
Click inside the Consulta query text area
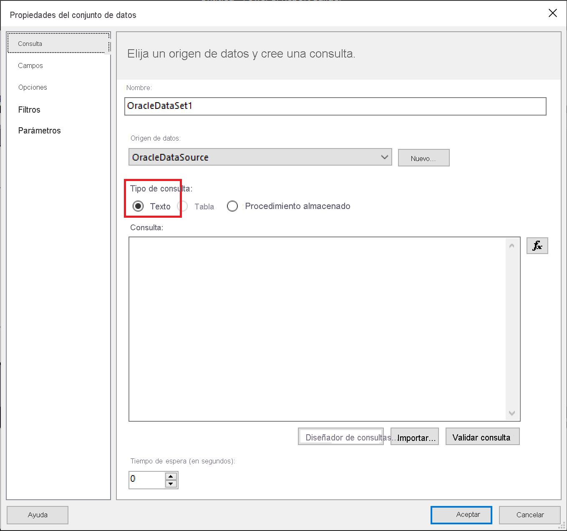point(317,329)
